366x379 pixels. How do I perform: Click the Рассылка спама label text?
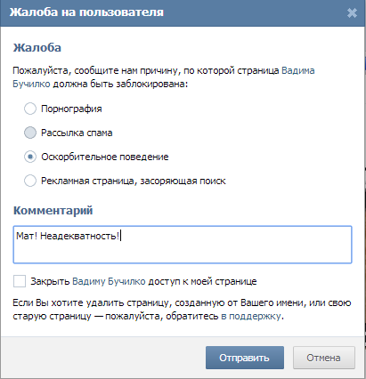77,133
